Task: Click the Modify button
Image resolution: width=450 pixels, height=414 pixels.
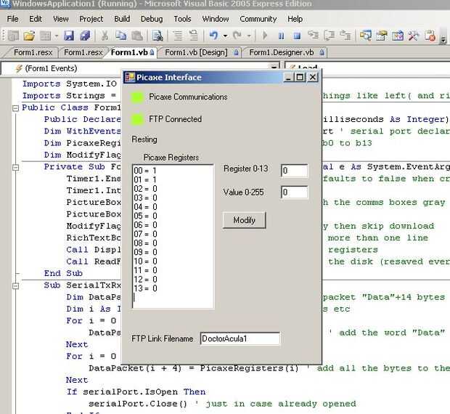Action: tap(245, 220)
